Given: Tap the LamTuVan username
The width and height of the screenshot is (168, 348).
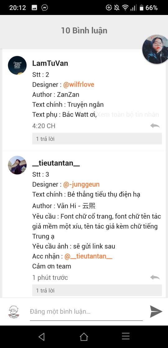Looking at the screenshot, I should 50,63.
